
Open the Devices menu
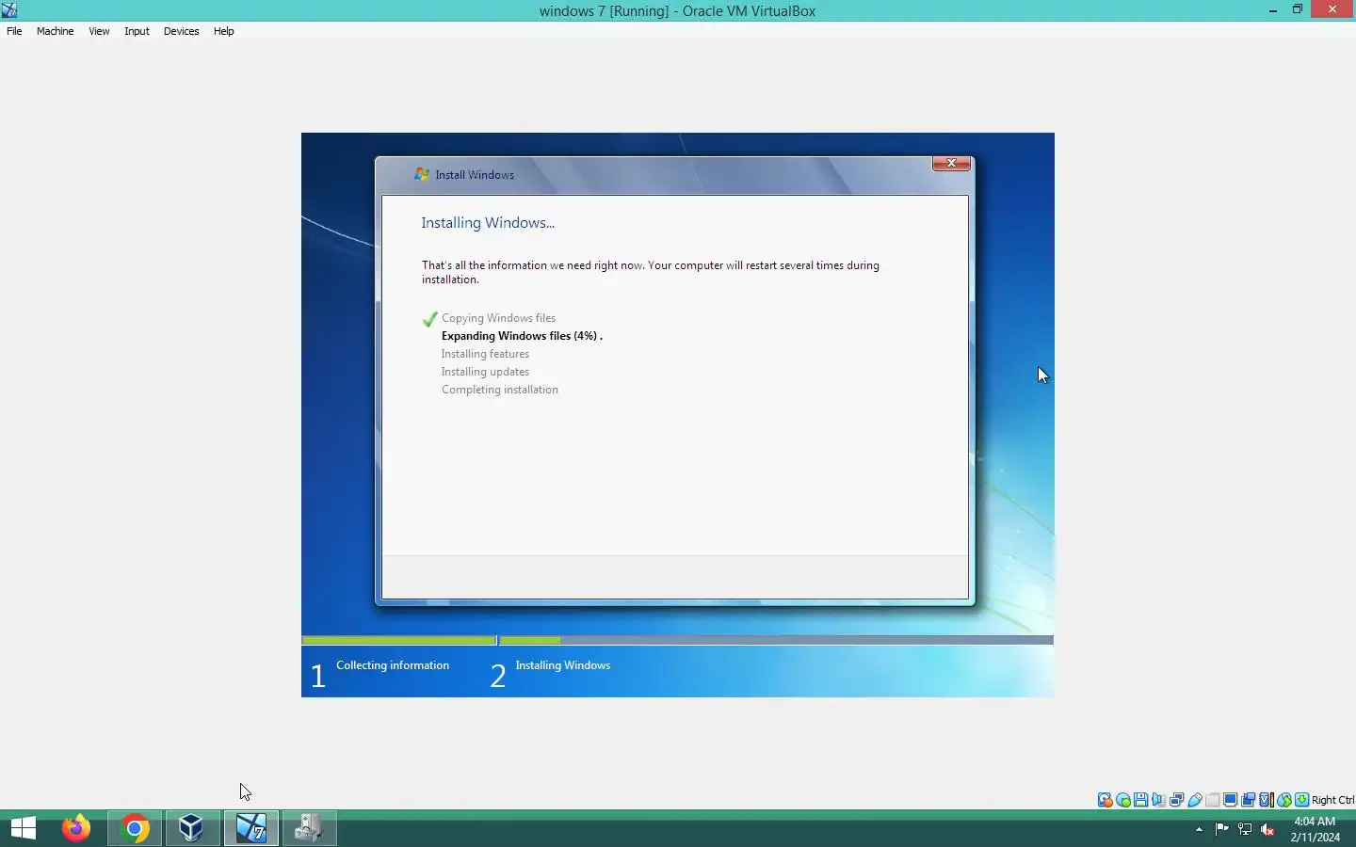pos(181,31)
